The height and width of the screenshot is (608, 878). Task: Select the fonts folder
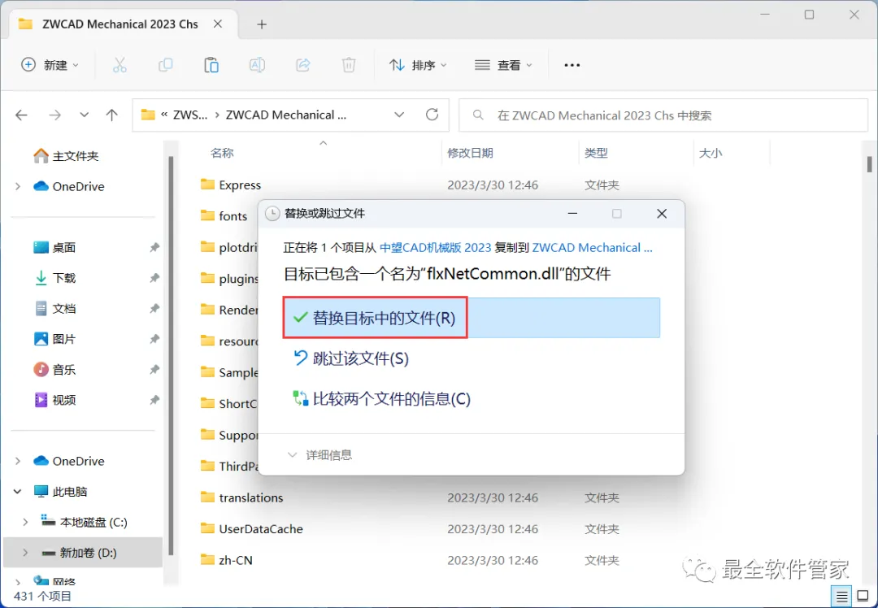click(224, 216)
